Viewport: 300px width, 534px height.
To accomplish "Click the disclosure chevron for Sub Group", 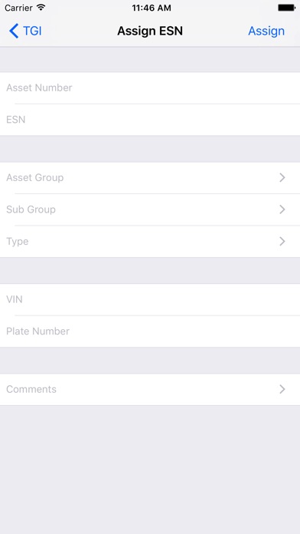I will [x=282, y=209].
